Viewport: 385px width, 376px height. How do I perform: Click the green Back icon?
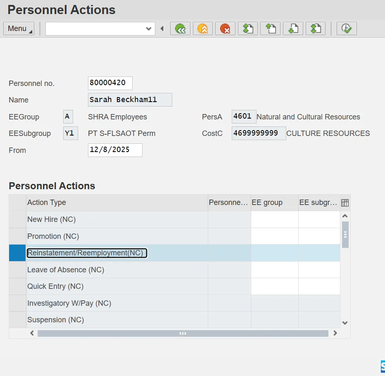pyautogui.click(x=180, y=29)
